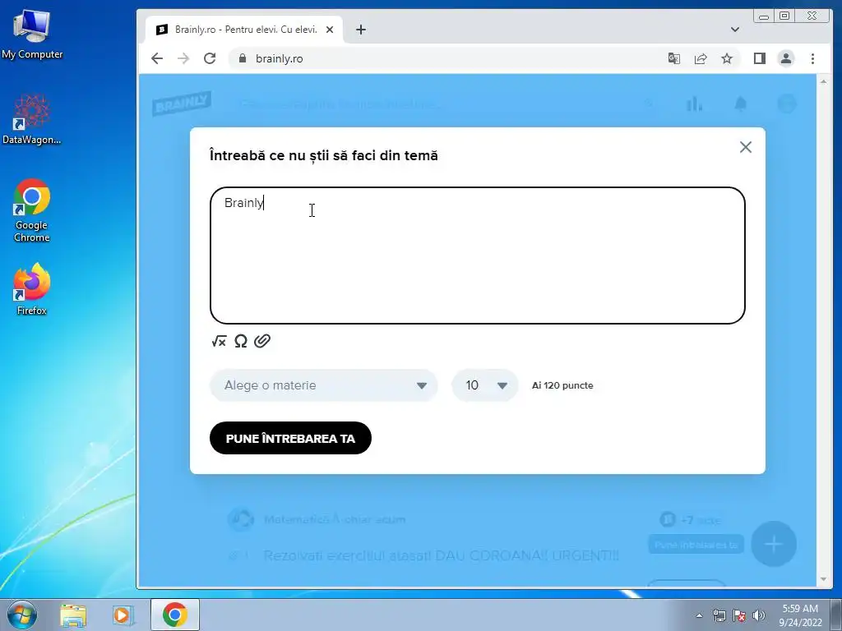Bookmark this page with the star
Viewport: 842px width, 631px height.
[x=727, y=58]
